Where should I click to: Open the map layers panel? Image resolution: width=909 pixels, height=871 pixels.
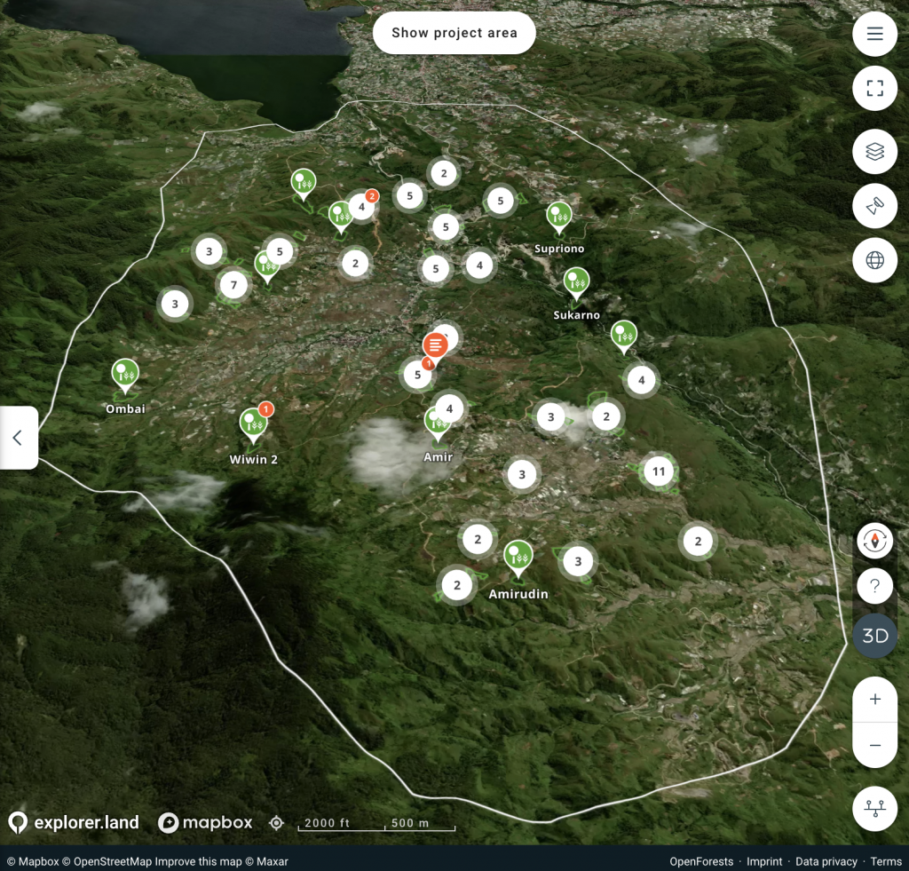pyautogui.click(x=874, y=152)
